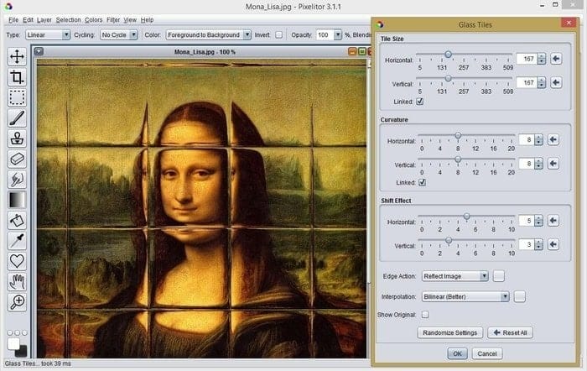Viewport: 587px width, 371px height.
Task: Open the gradient Type dropdown
Action: (48, 35)
